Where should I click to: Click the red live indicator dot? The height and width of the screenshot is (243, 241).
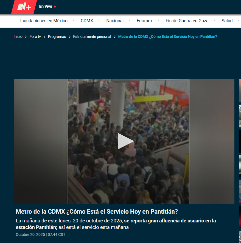click(x=55, y=7)
